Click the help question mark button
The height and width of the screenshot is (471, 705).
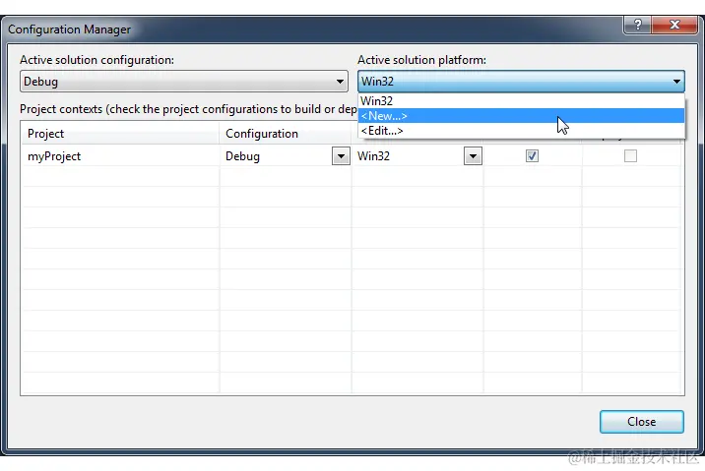click(638, 25)
